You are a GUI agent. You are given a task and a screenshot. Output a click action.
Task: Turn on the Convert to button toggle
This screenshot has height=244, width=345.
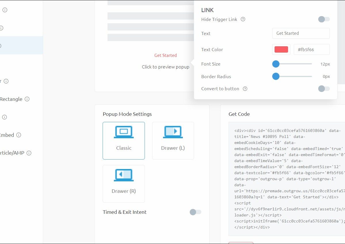[324, 89]
